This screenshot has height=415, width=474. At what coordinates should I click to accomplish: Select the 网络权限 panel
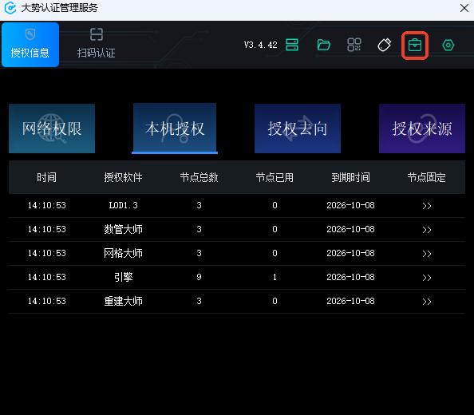52,128
